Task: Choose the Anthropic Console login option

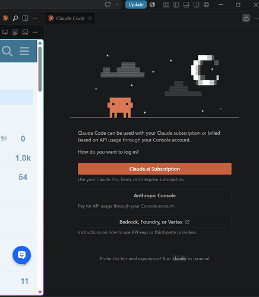Action: 154,195
